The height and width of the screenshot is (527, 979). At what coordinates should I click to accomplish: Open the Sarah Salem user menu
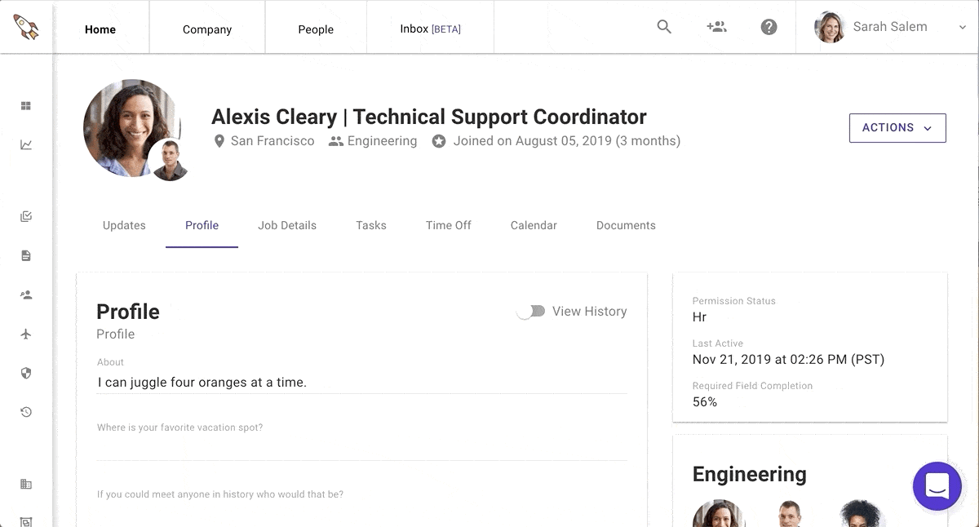pyautogui.click(x=890, y=27)
